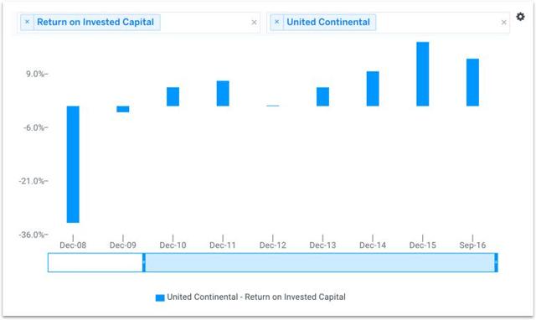The height and width of the screenshot is (320, 536).
Task: Click the Dec-09 small negative bar
Action: [123, 109]
